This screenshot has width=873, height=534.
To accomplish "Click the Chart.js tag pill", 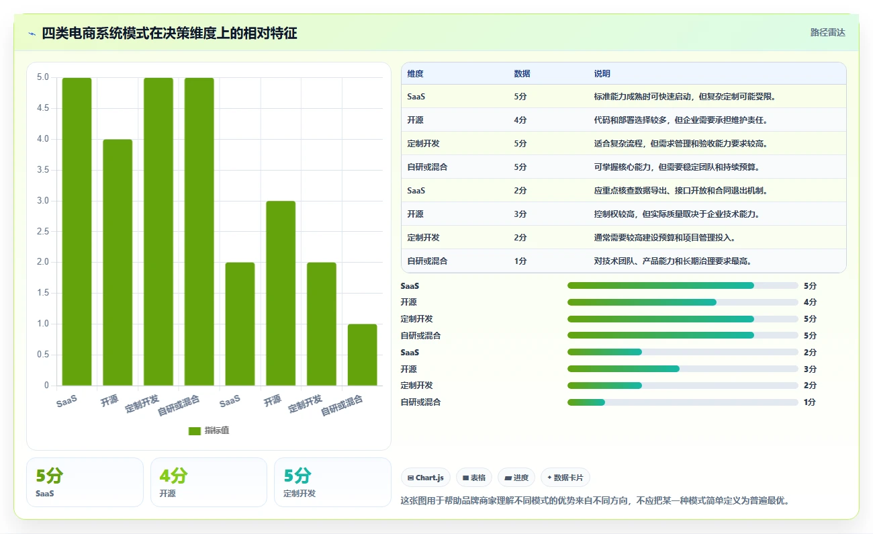I will coord(426,478).
